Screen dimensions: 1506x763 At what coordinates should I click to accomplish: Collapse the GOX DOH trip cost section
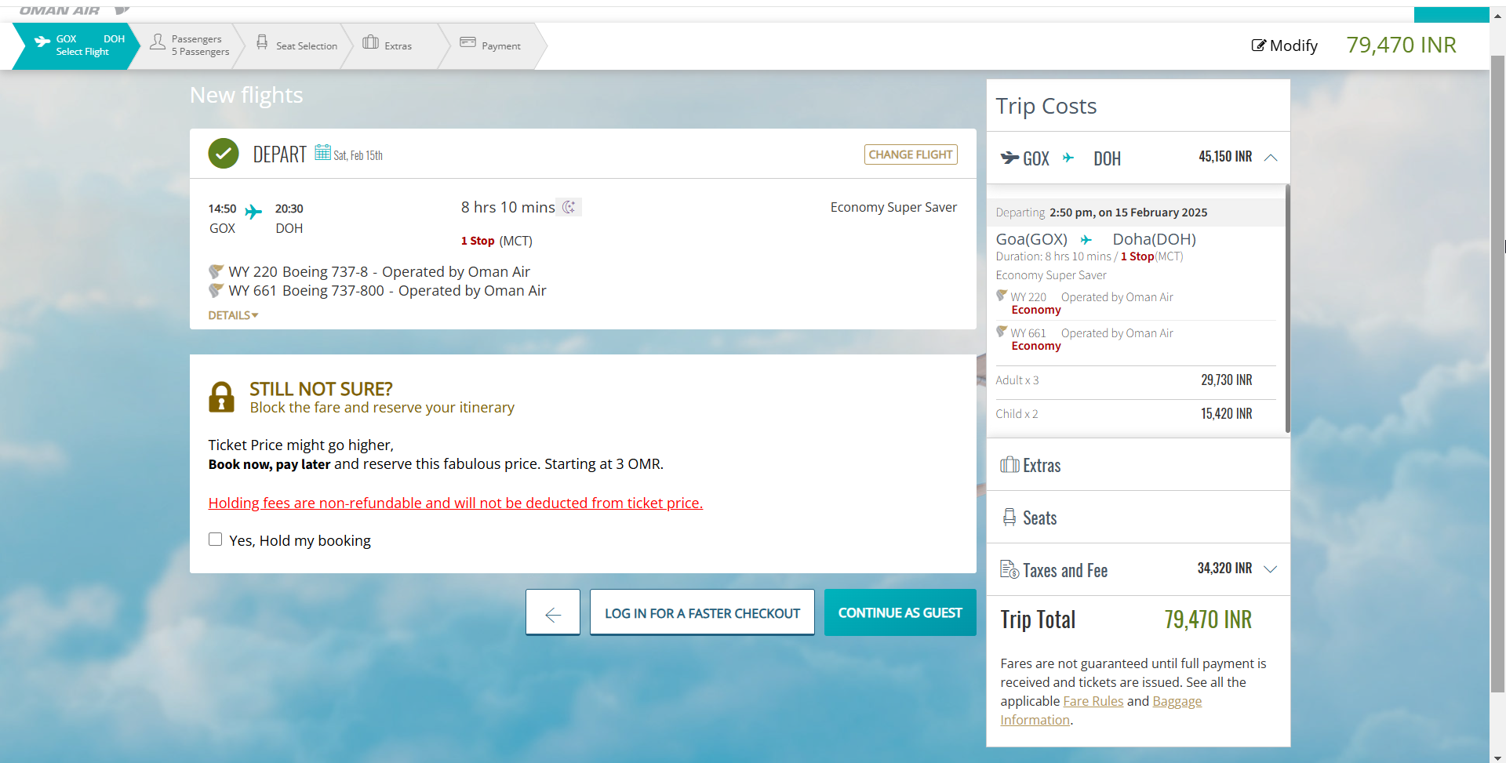point(1271,158)
